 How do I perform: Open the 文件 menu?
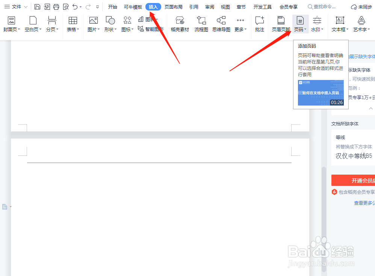click(x=16, y=7)
